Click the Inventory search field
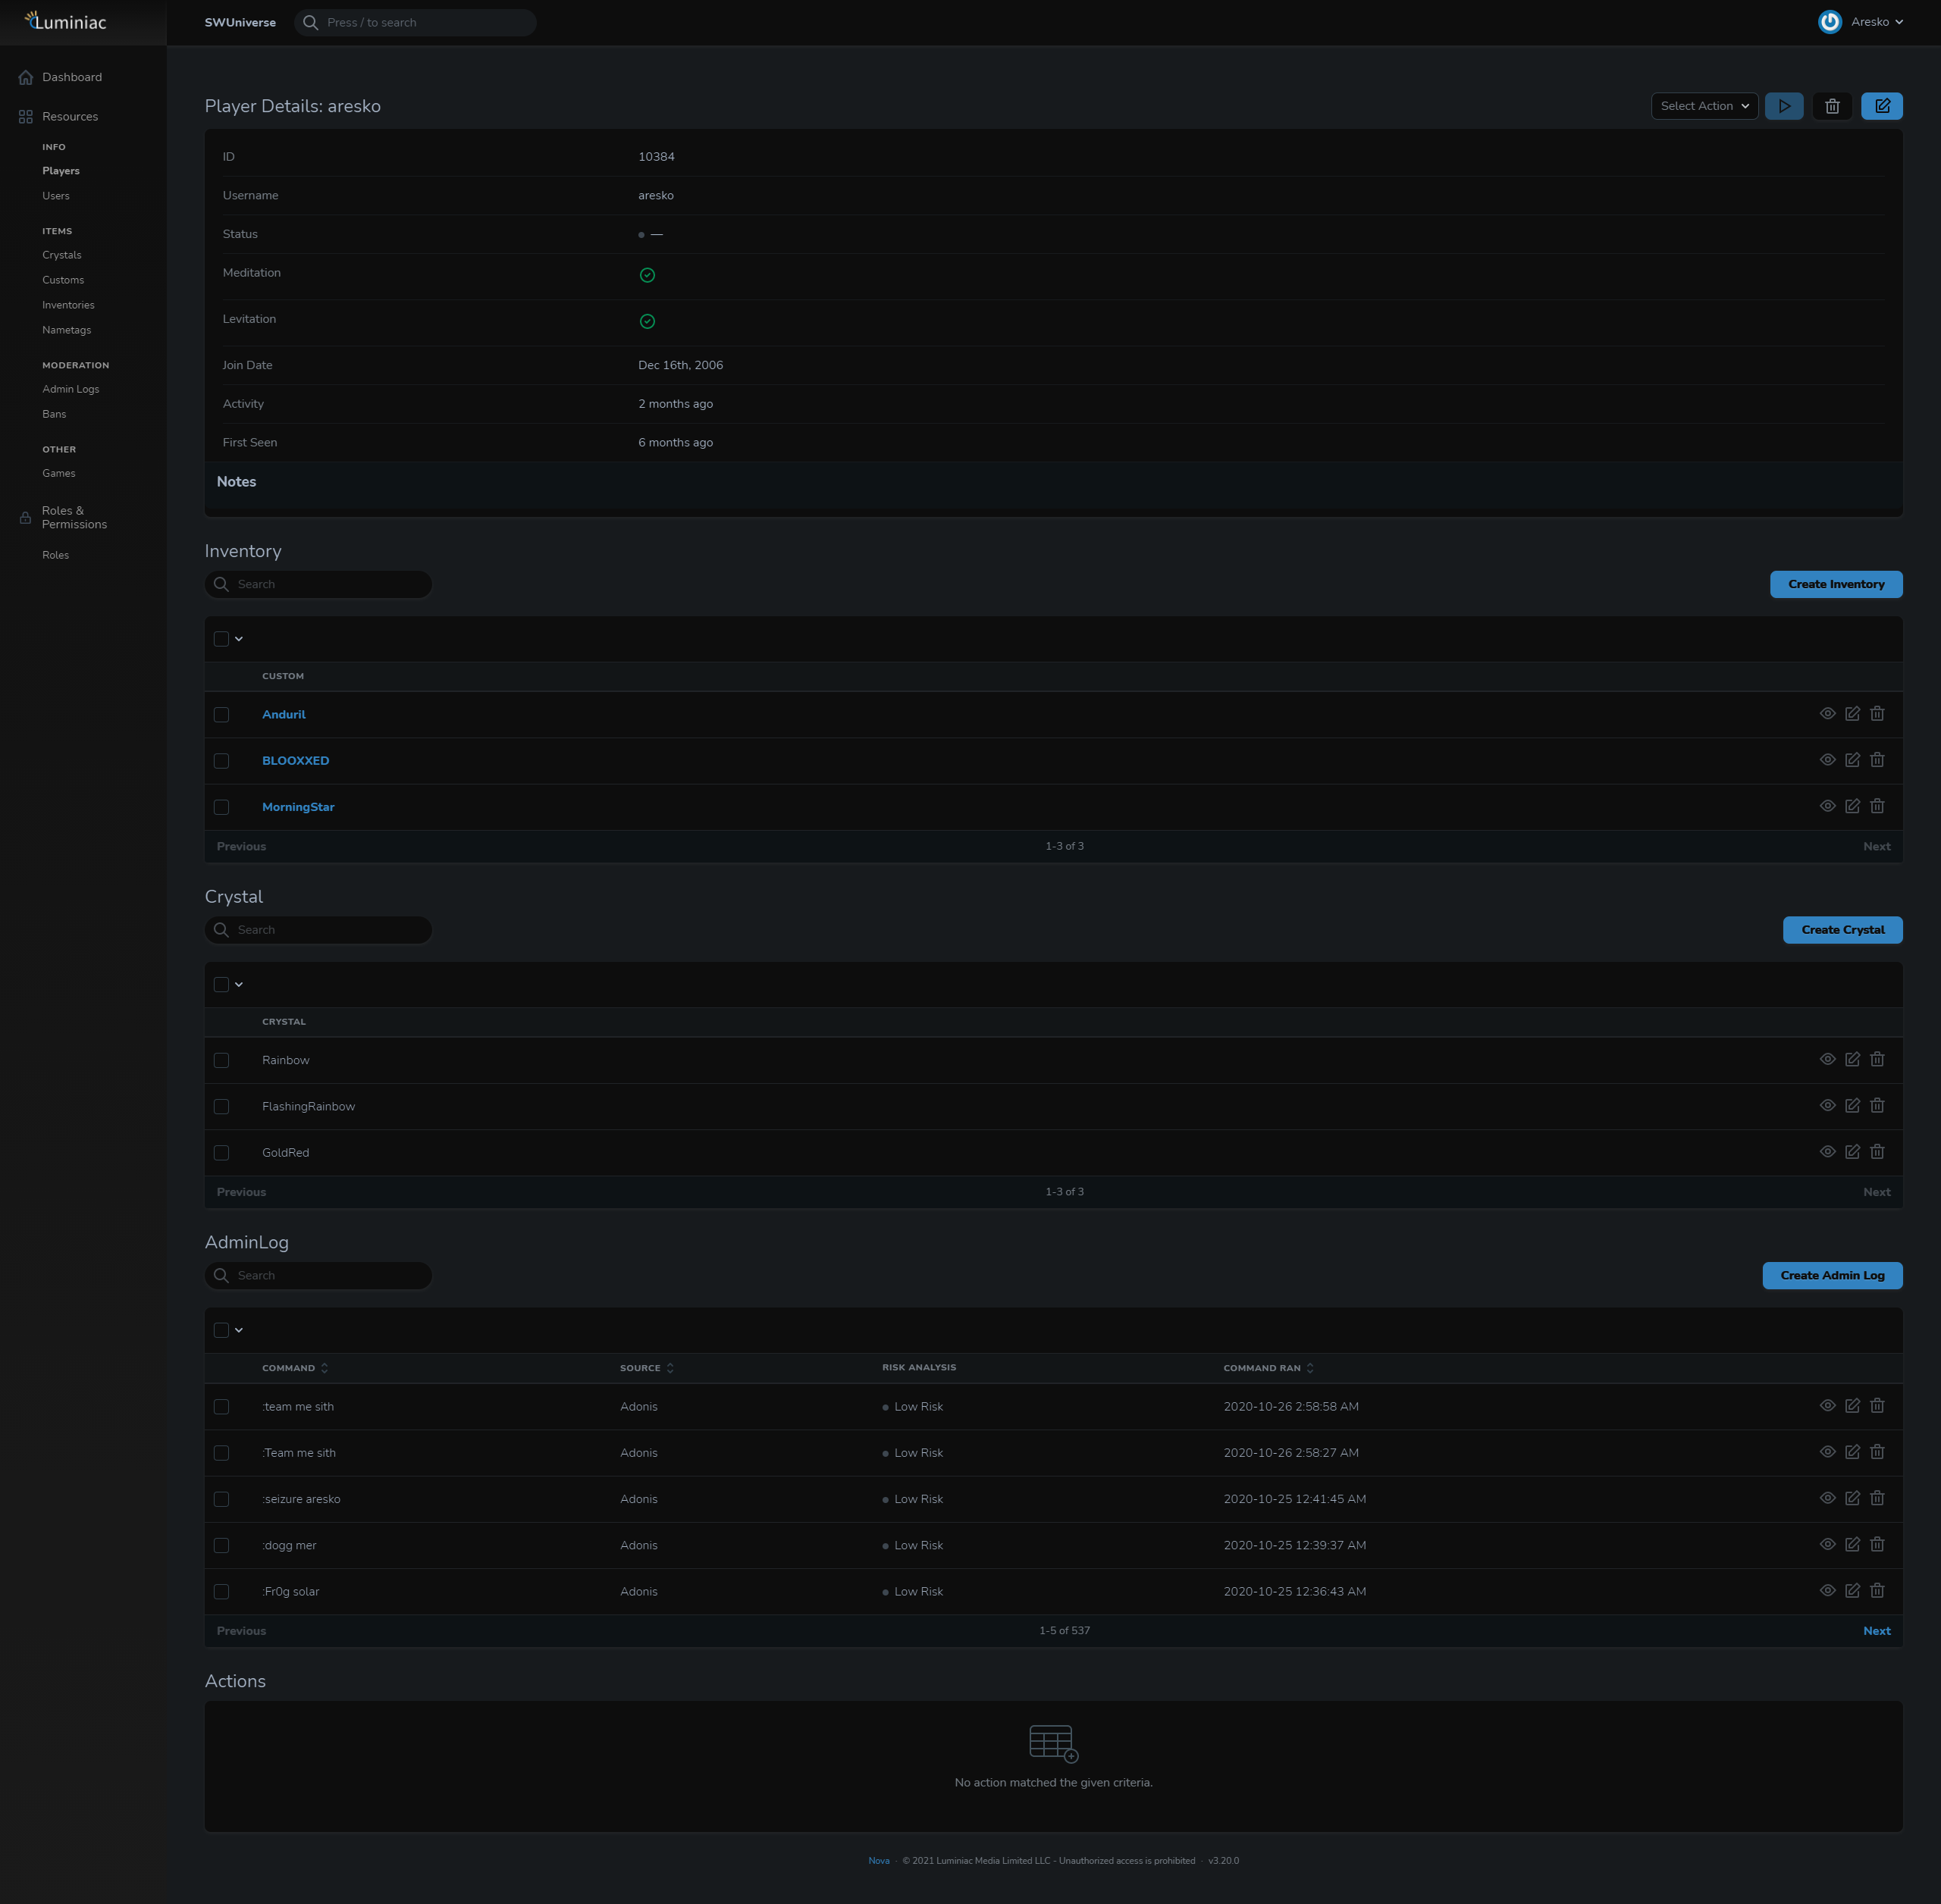The height and width of the screenshot is (1904, 1941). [x=318, y=584]
